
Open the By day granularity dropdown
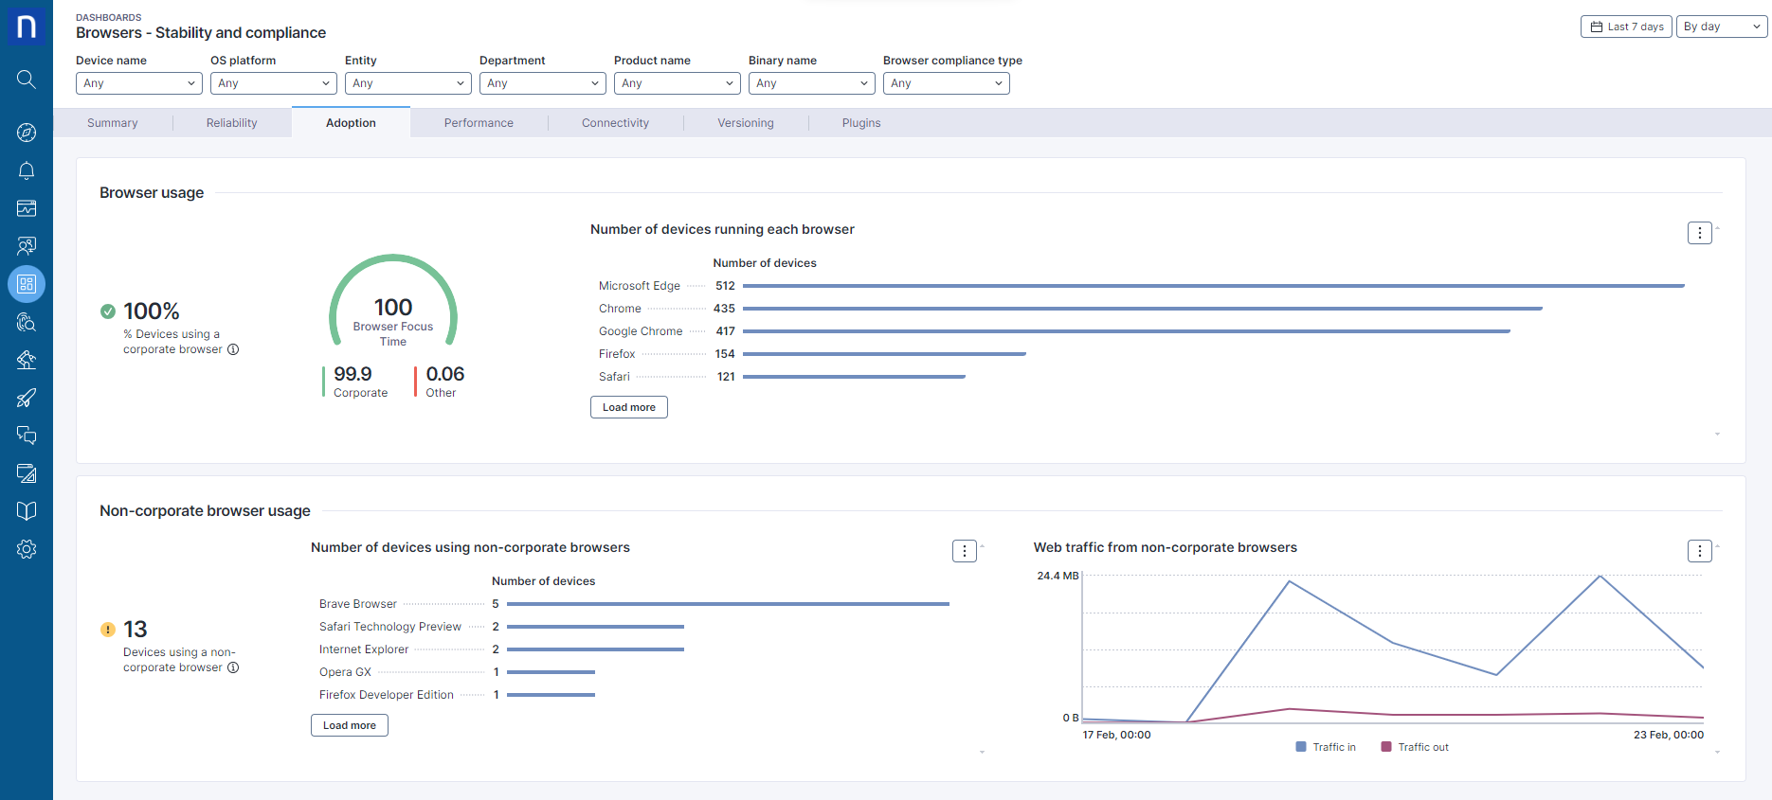click(1722, 27)
